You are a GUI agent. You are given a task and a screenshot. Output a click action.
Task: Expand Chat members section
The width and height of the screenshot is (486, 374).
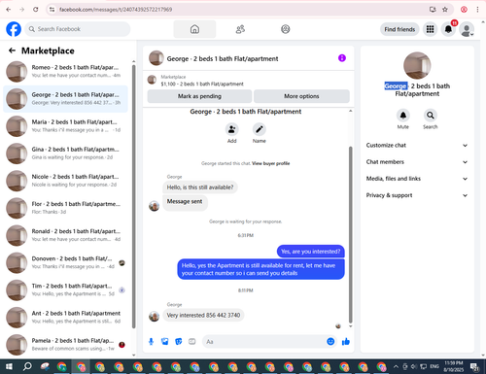(417, 162)
